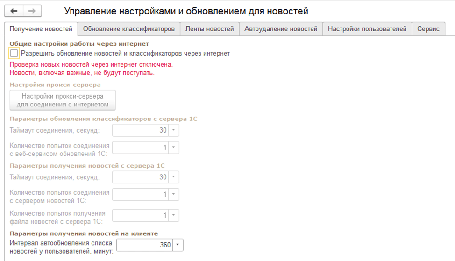Viewport: 455px width, 261px height.
Task: Expand the news server timeout dropdown
Action: coord(174,177)
